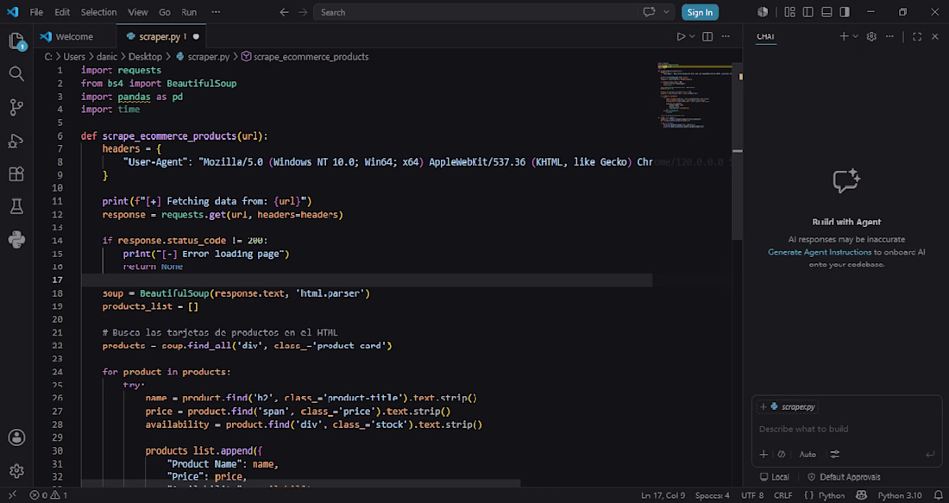Image resolution: width=949 pixels, height=503 pixels.
Task: Click the icon right of Sign In
Action: pos(763,12)
